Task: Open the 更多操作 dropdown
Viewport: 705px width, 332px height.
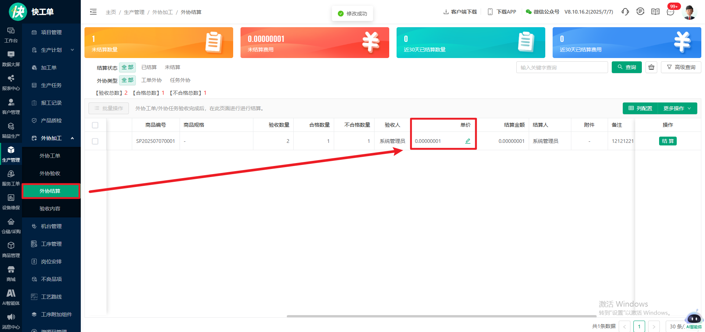Action: 677,108
